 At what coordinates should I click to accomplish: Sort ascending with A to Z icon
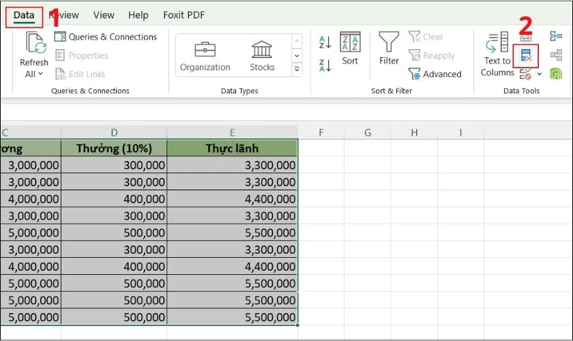coord(325,43)
